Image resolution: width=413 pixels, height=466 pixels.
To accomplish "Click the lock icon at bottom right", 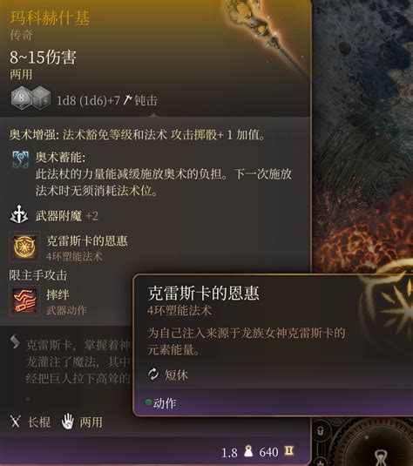I will point(320,430).
